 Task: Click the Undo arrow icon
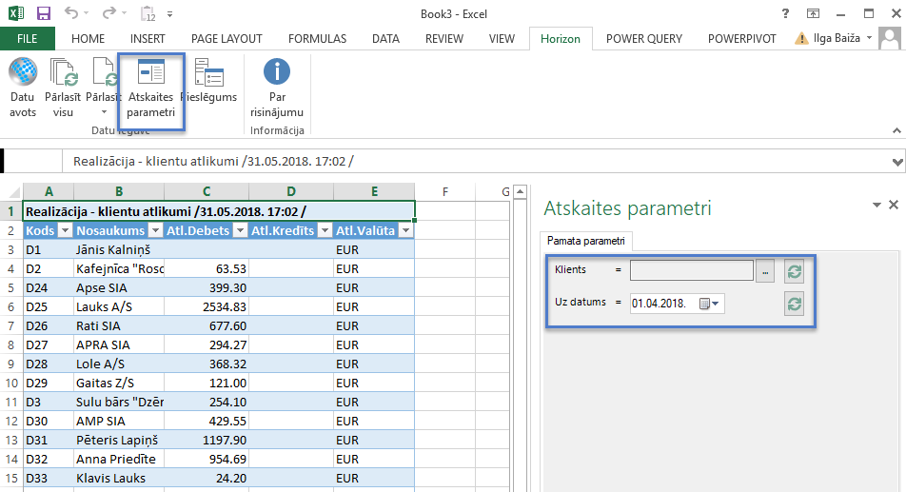[x=73, y=14]
